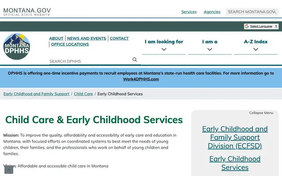Open Office Locations
The height and width of the screenshot is (176, 282).
coord(70,44)
